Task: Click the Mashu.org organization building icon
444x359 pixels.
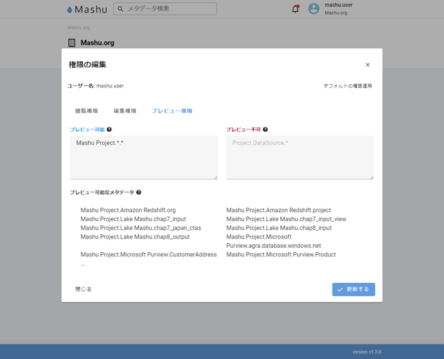Action: pyautogui.click(x=72, y=43)
